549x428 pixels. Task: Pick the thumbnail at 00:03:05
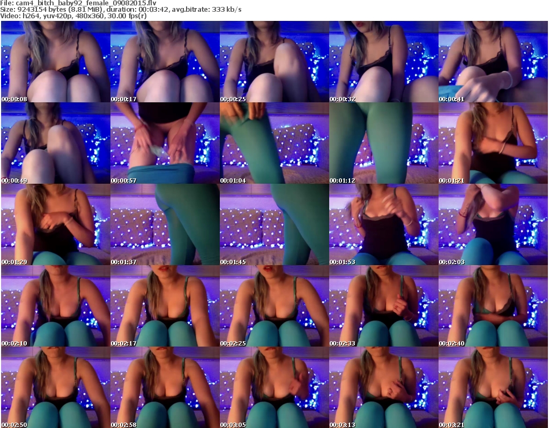click(x=274, y=387)
